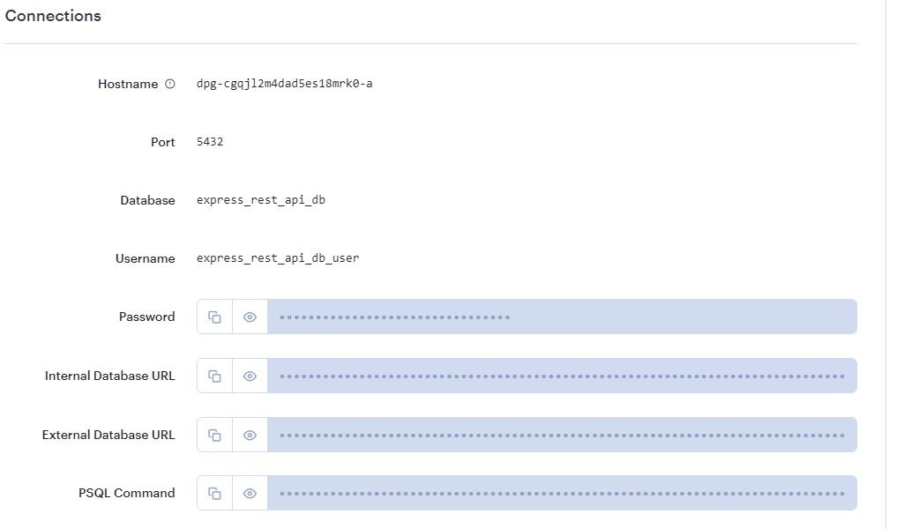Image resolution: width=904 pixels, height=529 pixels.
Task: Select the External Database URL copy icon
Action: click(x=213, y=434)
